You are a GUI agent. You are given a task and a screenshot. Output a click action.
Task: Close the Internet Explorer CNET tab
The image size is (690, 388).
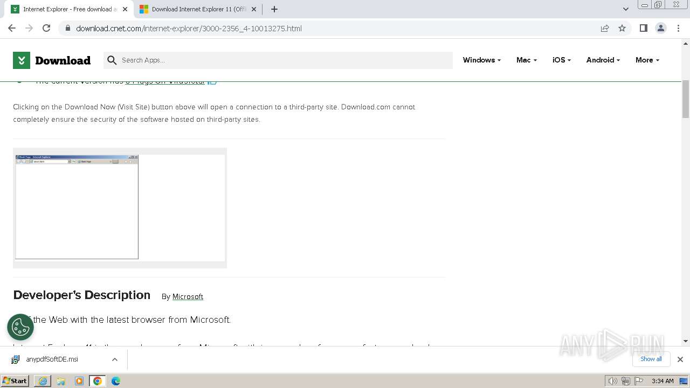[x=125, y=9]
